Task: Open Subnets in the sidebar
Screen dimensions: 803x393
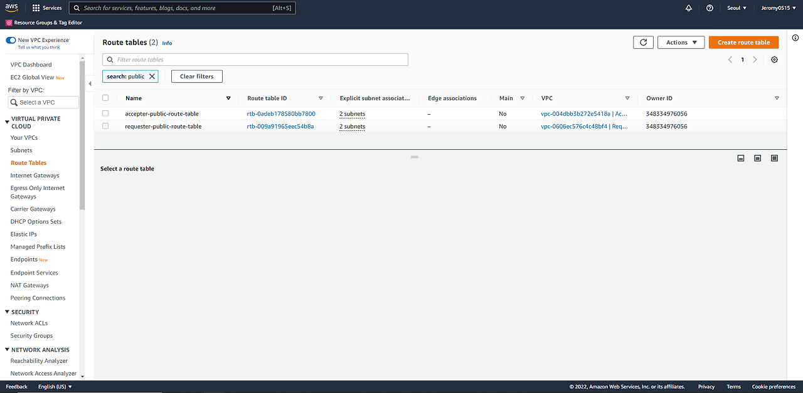Action: point(21,150)
